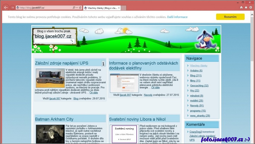Open the Geocaching (32) category link

(199, 85)
